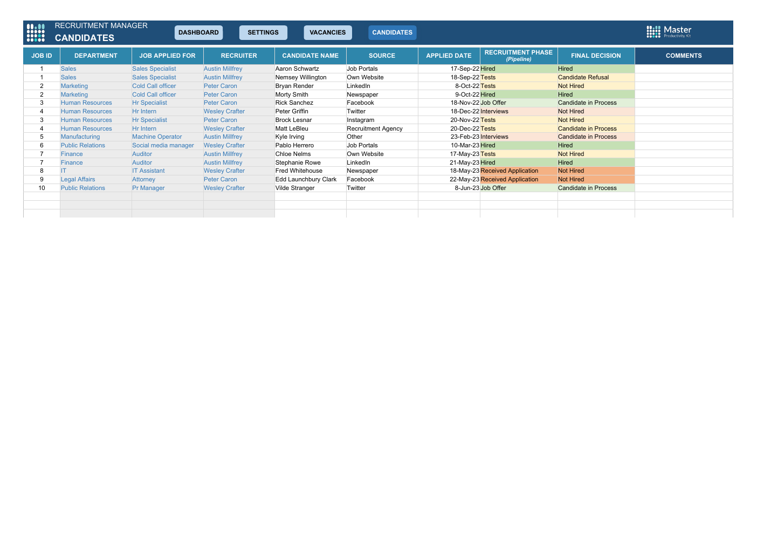Click Bryan Render's LinkedIn source cell
757x536 pixels.
tap(382, 86)
